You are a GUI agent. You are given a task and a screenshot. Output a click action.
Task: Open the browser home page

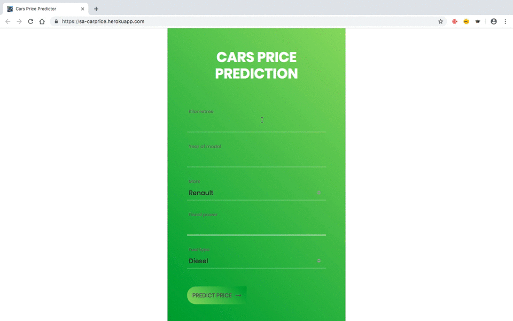click(43, 21)
